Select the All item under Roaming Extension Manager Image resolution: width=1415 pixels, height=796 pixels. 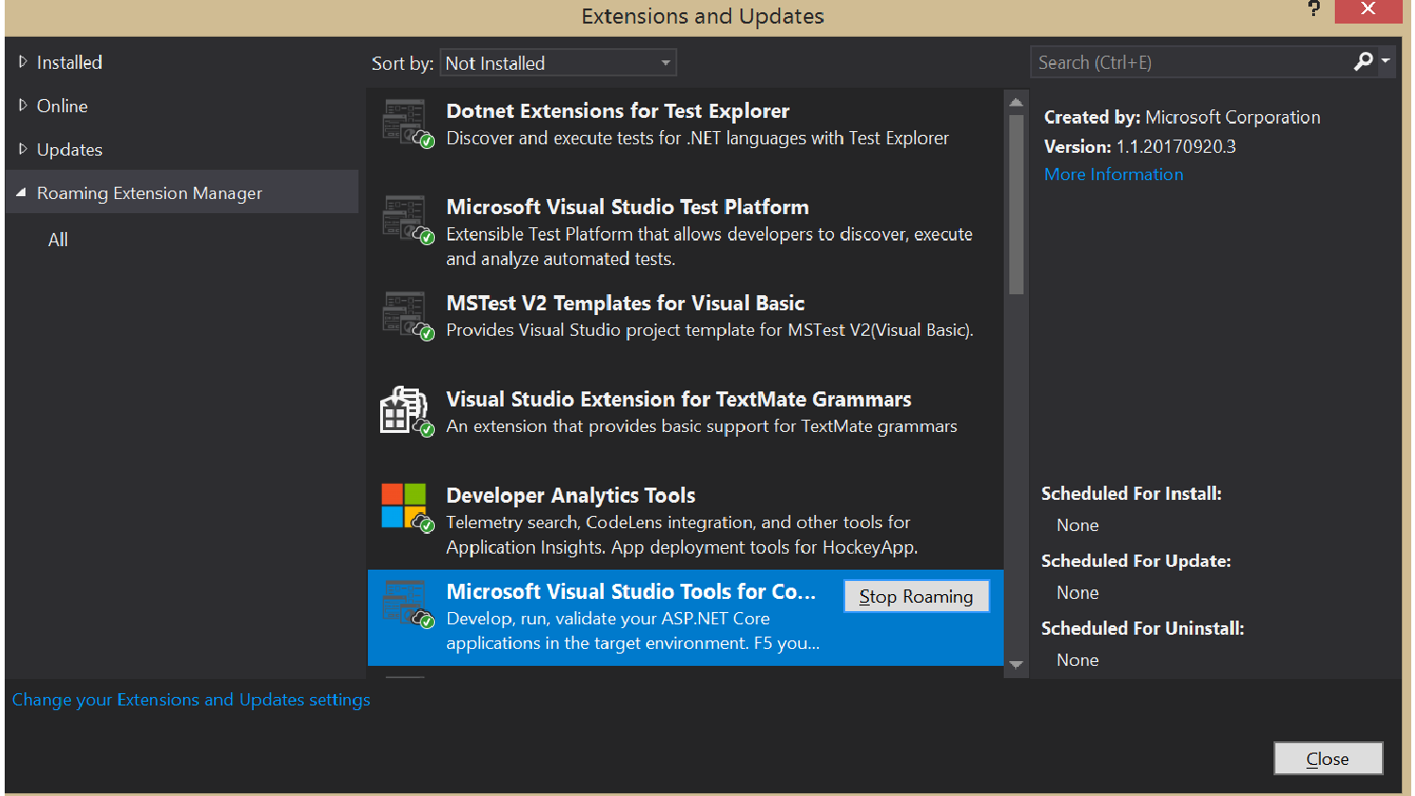point(58,240)
